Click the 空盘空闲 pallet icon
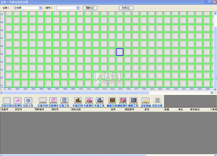Image resolution: width=217 pixels, height=156 pixels. pyautogui.click(x=43, y=100)
